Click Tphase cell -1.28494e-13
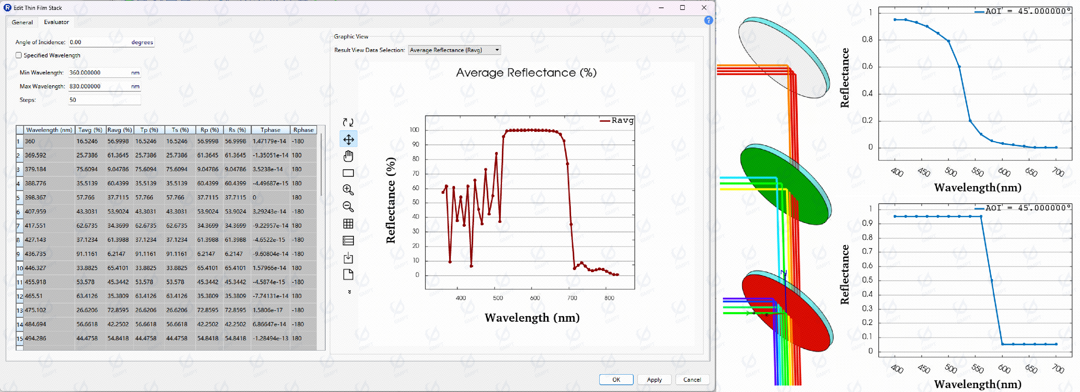Image resolution: width=1080 pixels, height=392 pixels. click(271, 339)
